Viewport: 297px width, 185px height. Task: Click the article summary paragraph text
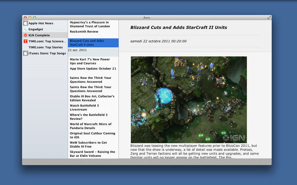195,151
